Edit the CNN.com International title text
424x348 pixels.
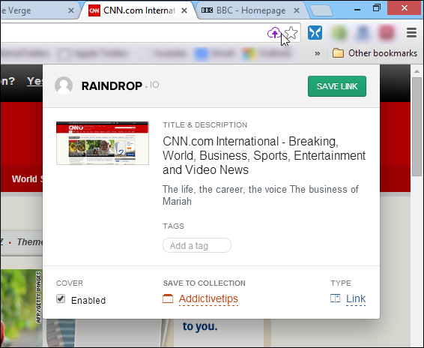click(264, 155)
